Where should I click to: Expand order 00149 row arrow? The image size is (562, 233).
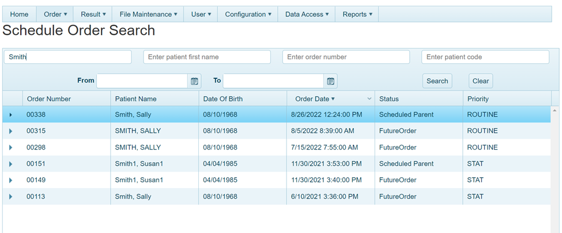click(11, 181)
